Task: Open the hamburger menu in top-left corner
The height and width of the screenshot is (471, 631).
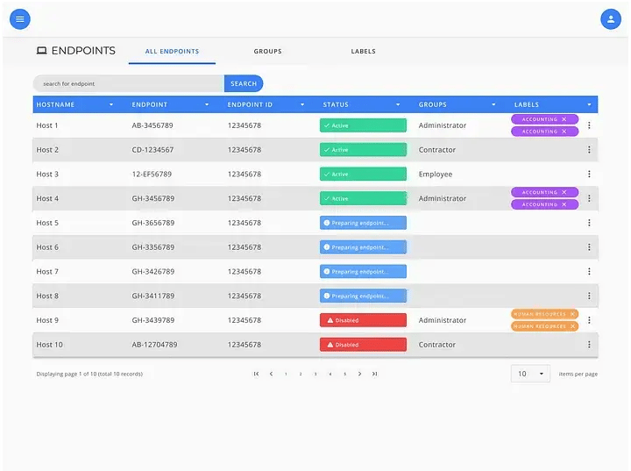Action: [20, 19]
